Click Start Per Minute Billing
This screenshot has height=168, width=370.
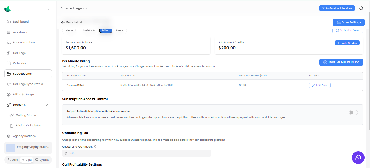pyautogui.click(x=341, y=62)
